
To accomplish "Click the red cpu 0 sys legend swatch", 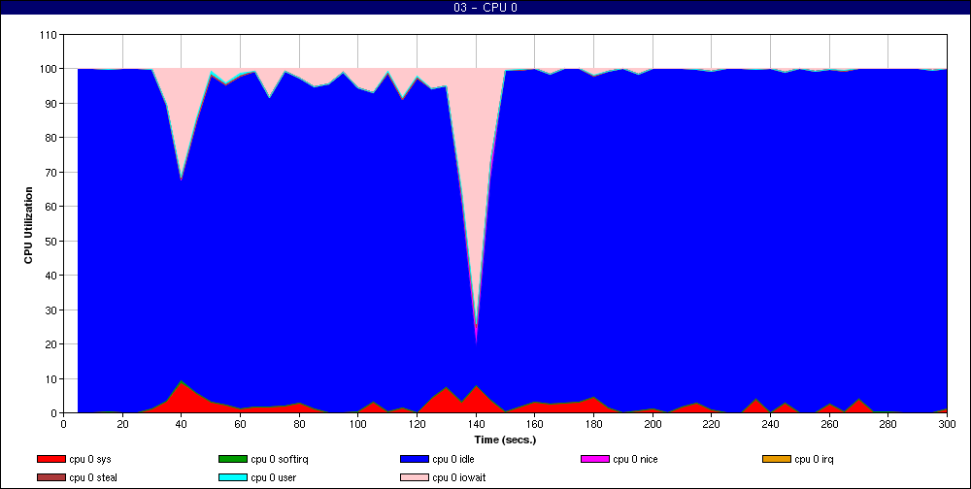I will pyautogui.click(x=50, y=459).
